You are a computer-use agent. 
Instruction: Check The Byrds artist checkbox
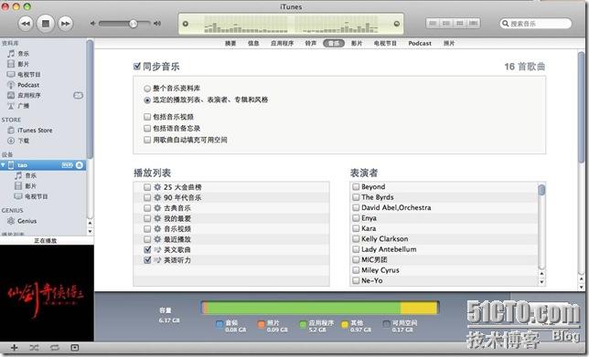356,197
